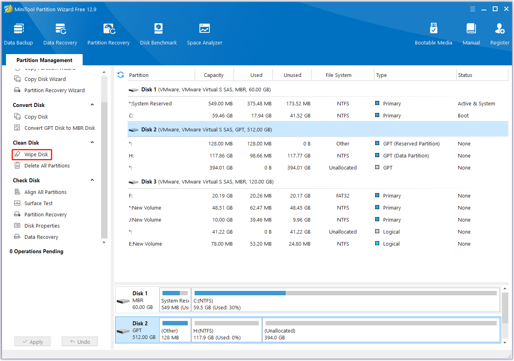Click the Disk Properties icon
This screenshot has height=361, width=514.
(17, 226)
